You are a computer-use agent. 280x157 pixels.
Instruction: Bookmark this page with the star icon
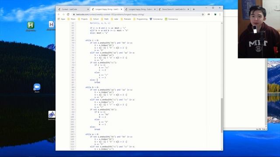[x=203, y=14]
